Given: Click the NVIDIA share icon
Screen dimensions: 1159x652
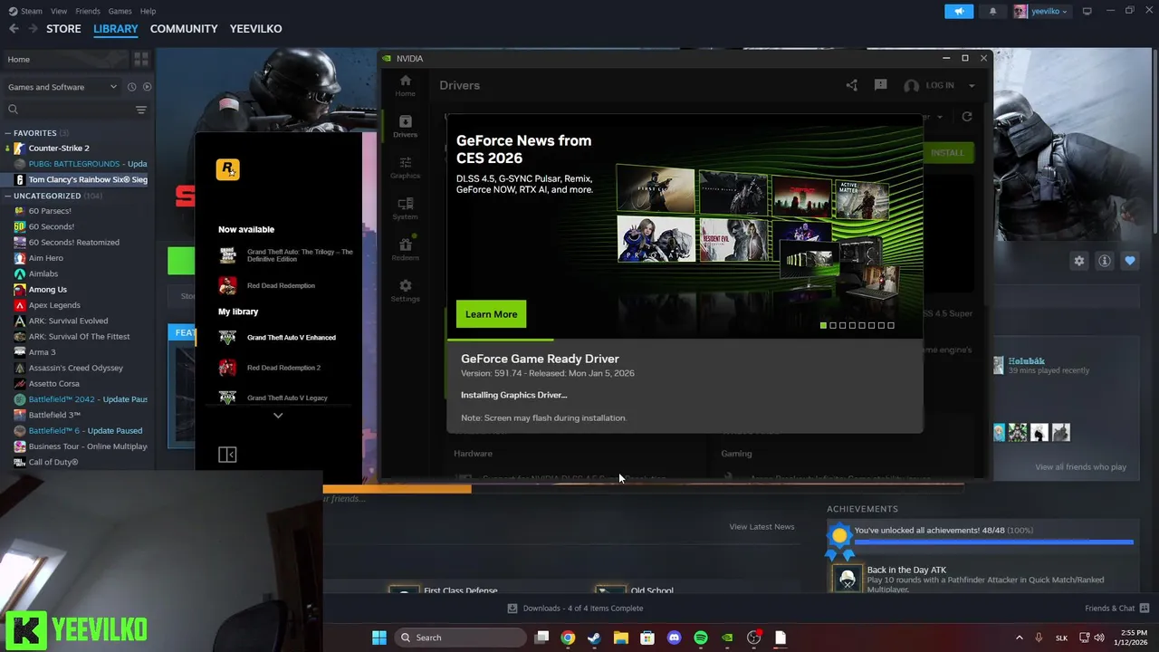Looking at the screenshot, I should 852,85.
